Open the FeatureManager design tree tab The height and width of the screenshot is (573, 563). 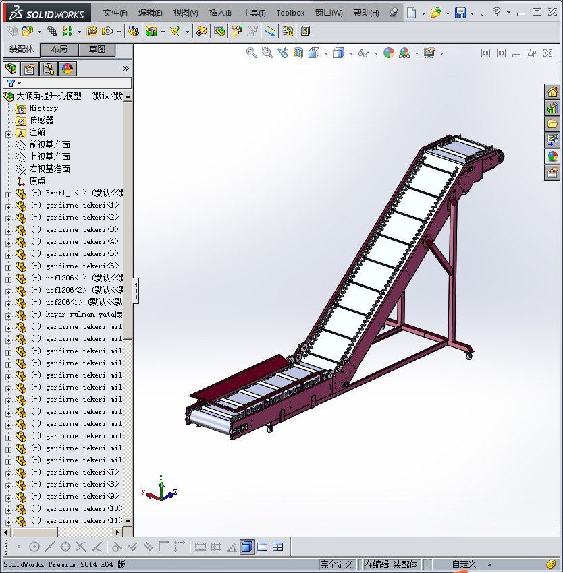point(11,69)
